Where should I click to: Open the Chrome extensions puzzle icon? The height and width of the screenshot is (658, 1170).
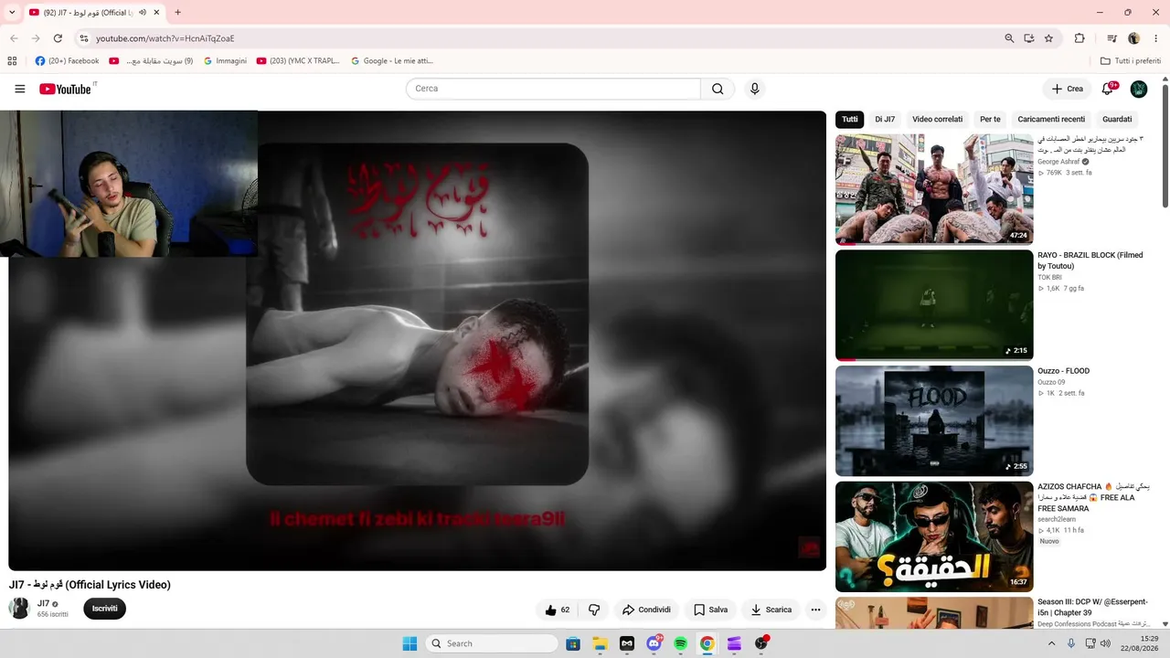tap(1080, 38)
